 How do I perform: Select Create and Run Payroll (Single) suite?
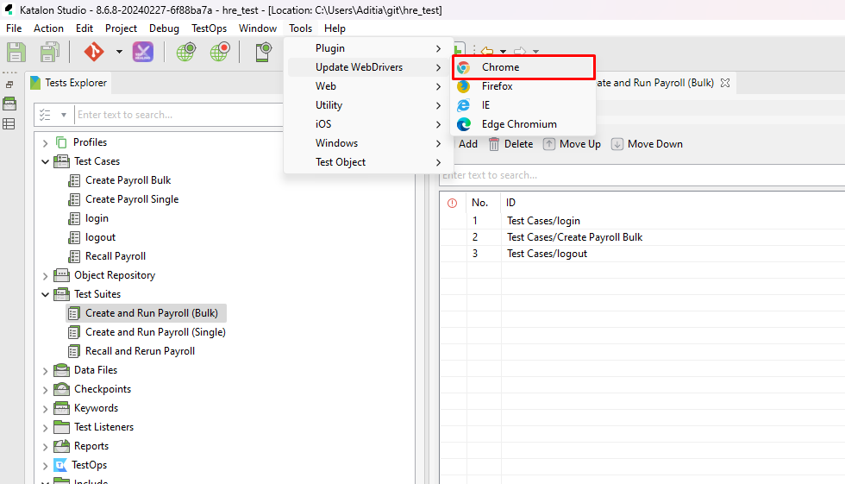click(155, 332)
